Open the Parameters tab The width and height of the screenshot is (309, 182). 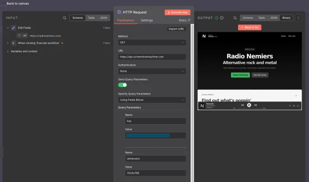[125, 20]
